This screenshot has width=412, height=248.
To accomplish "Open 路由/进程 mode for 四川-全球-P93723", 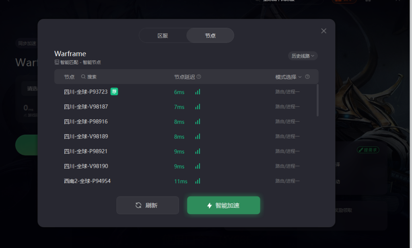I will click(x=287, y=92).
